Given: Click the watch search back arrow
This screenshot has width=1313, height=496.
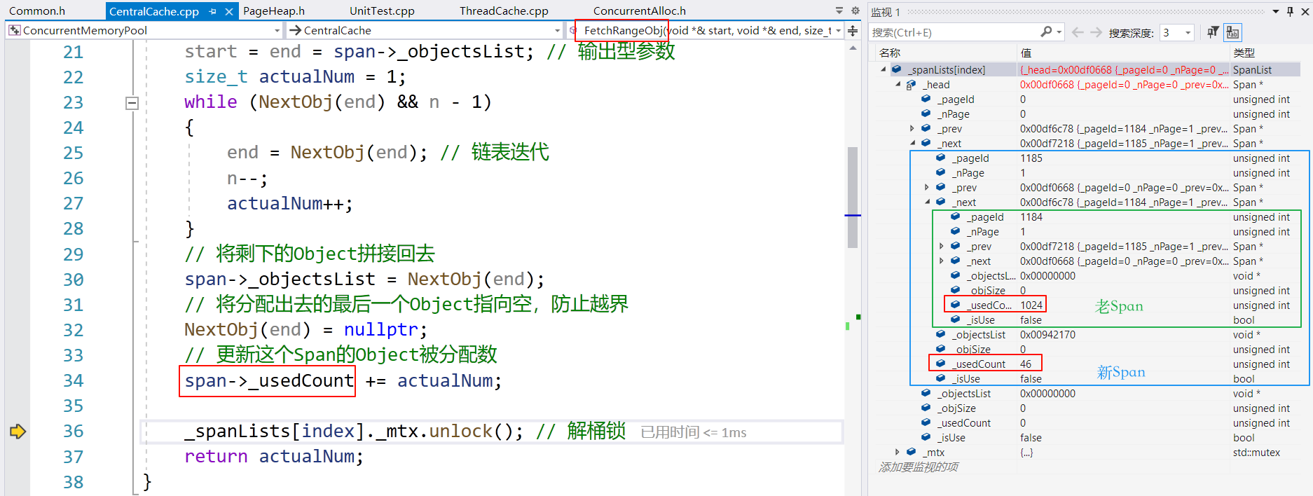Looking at the screenshot, I should [1078, 32].
